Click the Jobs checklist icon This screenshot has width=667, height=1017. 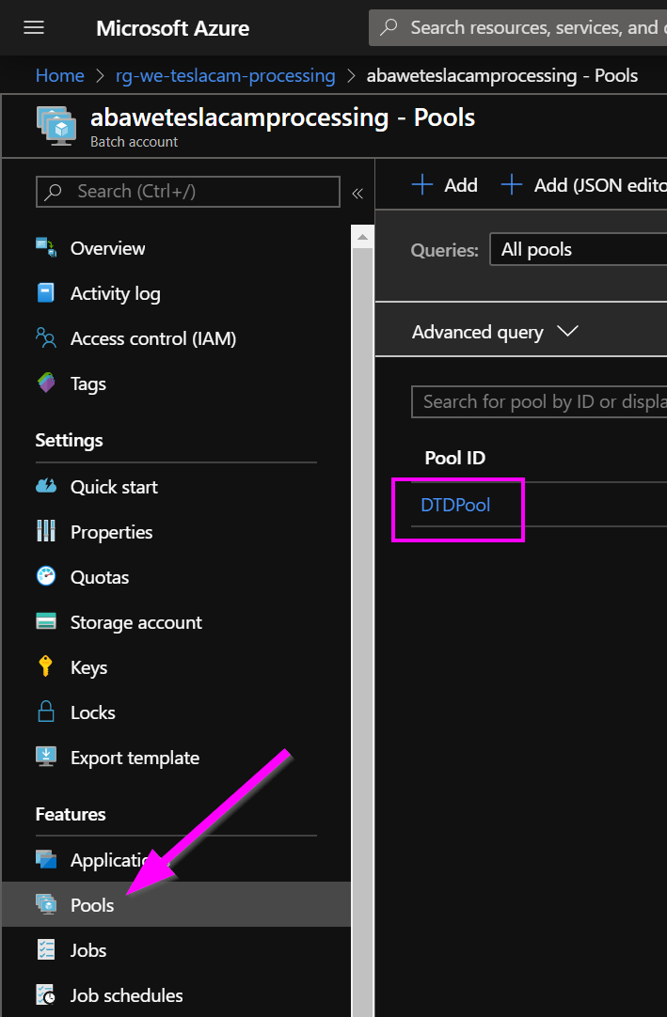(x=45, y=949)
